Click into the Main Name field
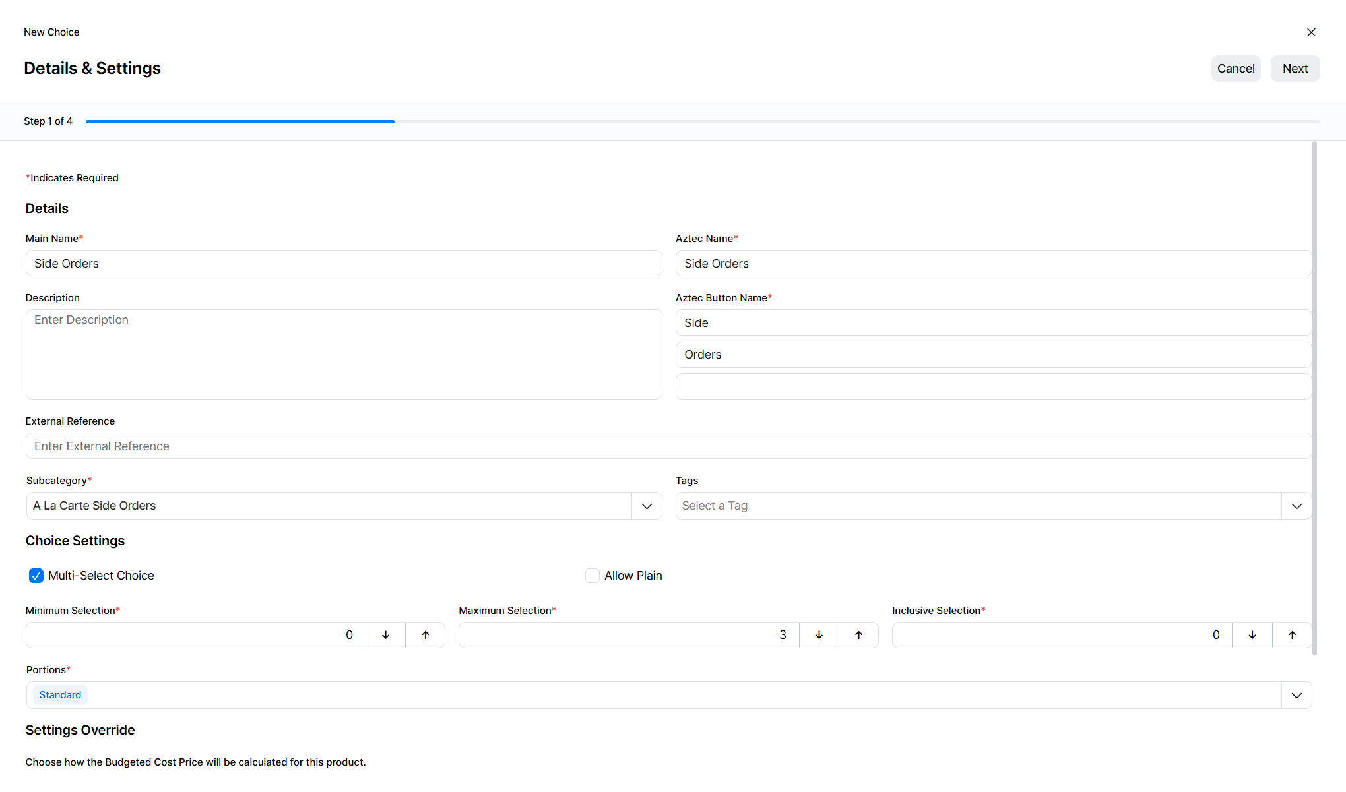Viewport: 1346px width, 792px height. tap(343, 263)
